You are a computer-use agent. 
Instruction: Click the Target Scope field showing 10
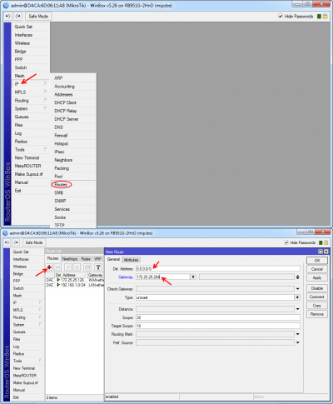click(218, 326)
